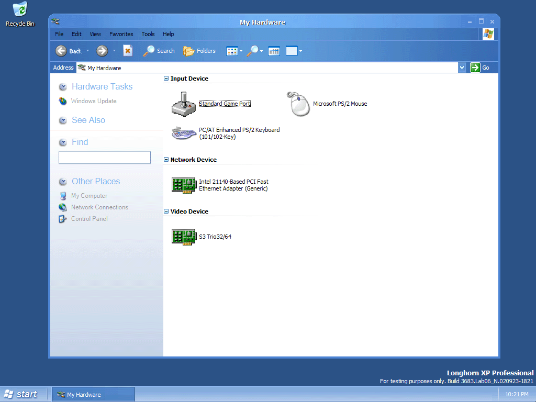Collapse the Video Device group
Viewport: 536px width, 402px height.
point(166,211)
